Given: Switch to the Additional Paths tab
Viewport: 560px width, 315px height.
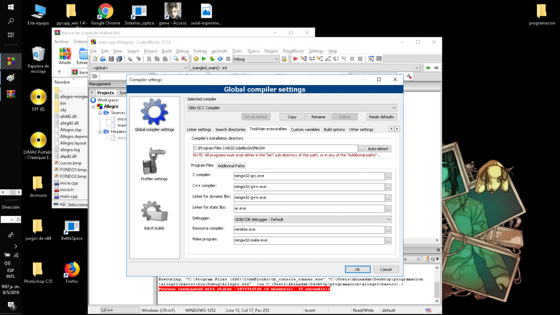Looking at the screenshot, I should [231, 166].
